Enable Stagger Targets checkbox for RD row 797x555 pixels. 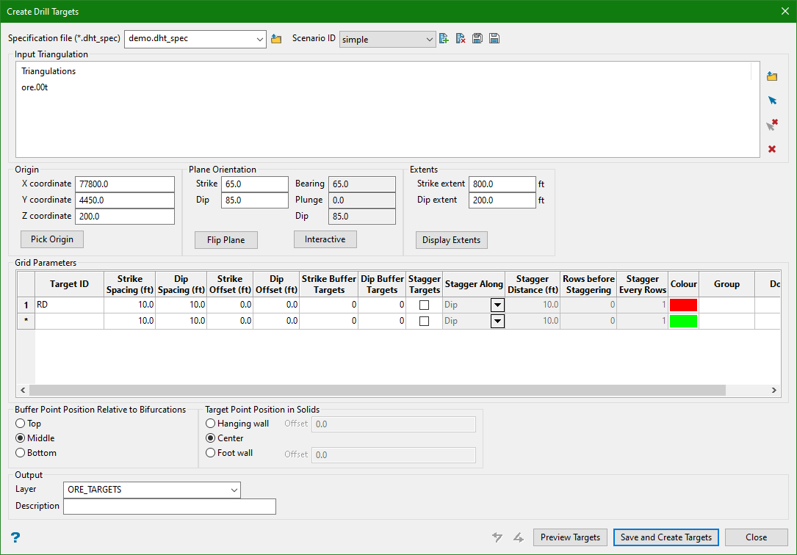pyautogui.click(x=424, y=305)
